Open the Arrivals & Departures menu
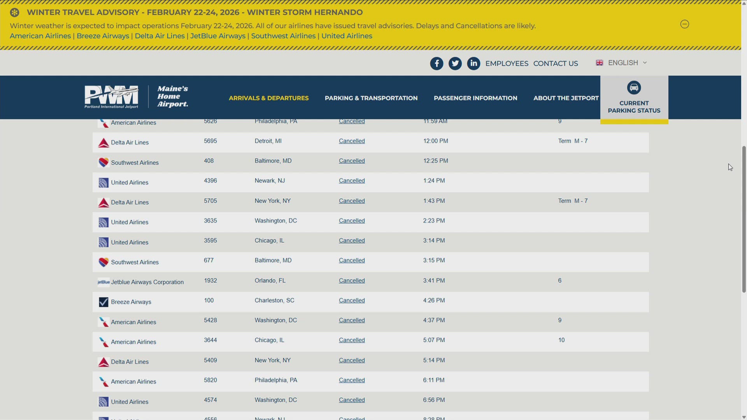Image resolution: width=747 pixels, height=420 pixels. click(x=268, y=98)
